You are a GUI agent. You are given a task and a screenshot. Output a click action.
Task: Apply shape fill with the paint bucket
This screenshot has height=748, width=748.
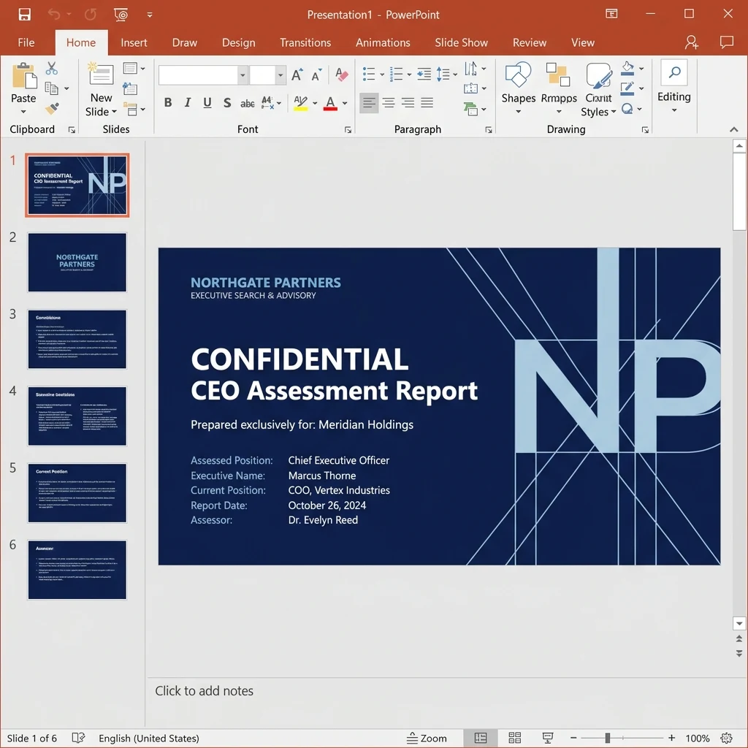pos(627,68)
